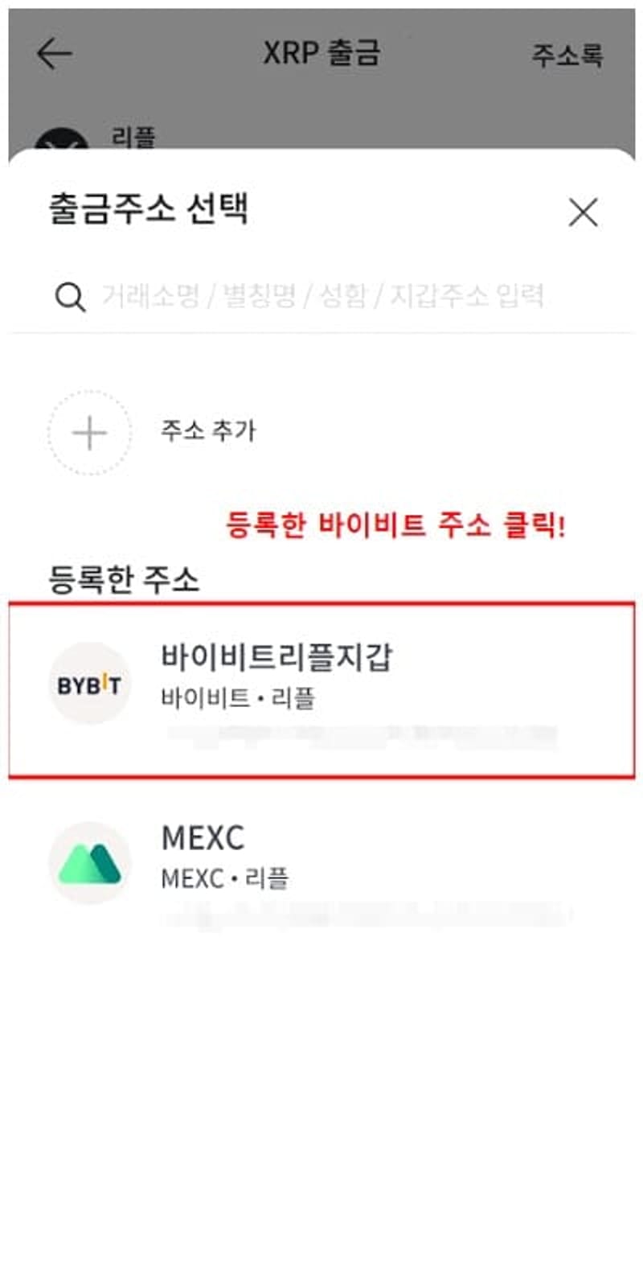The height and width of the screenshot is (1287, 643).
Task: Tap the partially hidden 리플 coin icon
Action: (62, 143)
